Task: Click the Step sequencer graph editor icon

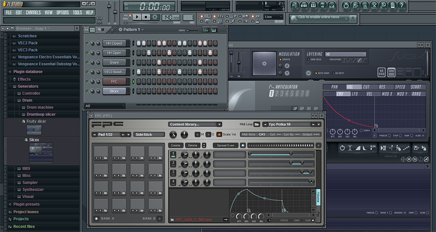Action: (206, 30)
